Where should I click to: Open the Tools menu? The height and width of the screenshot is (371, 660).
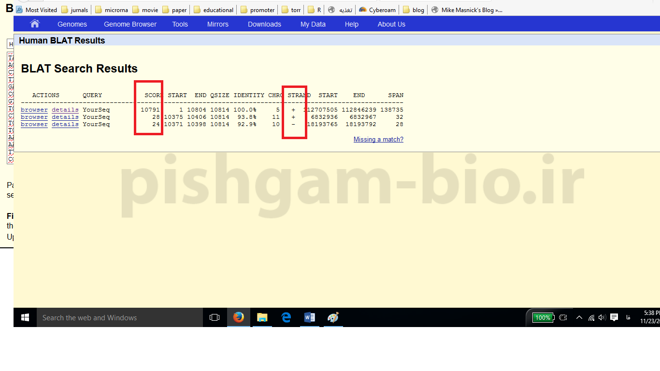pyautogui.click(x=180, y=24)
